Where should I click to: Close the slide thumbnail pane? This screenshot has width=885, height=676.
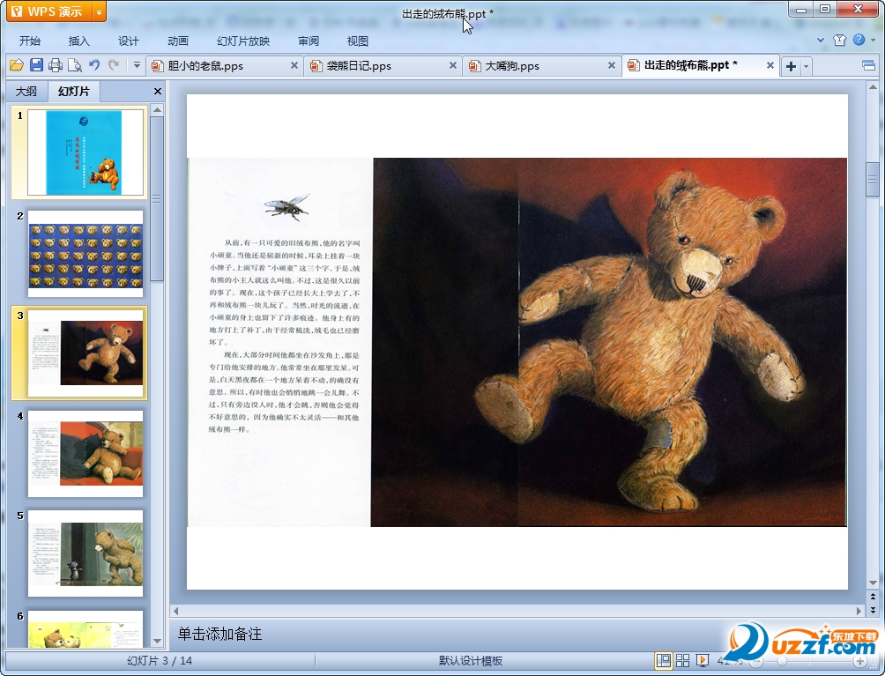pos(158,91)
